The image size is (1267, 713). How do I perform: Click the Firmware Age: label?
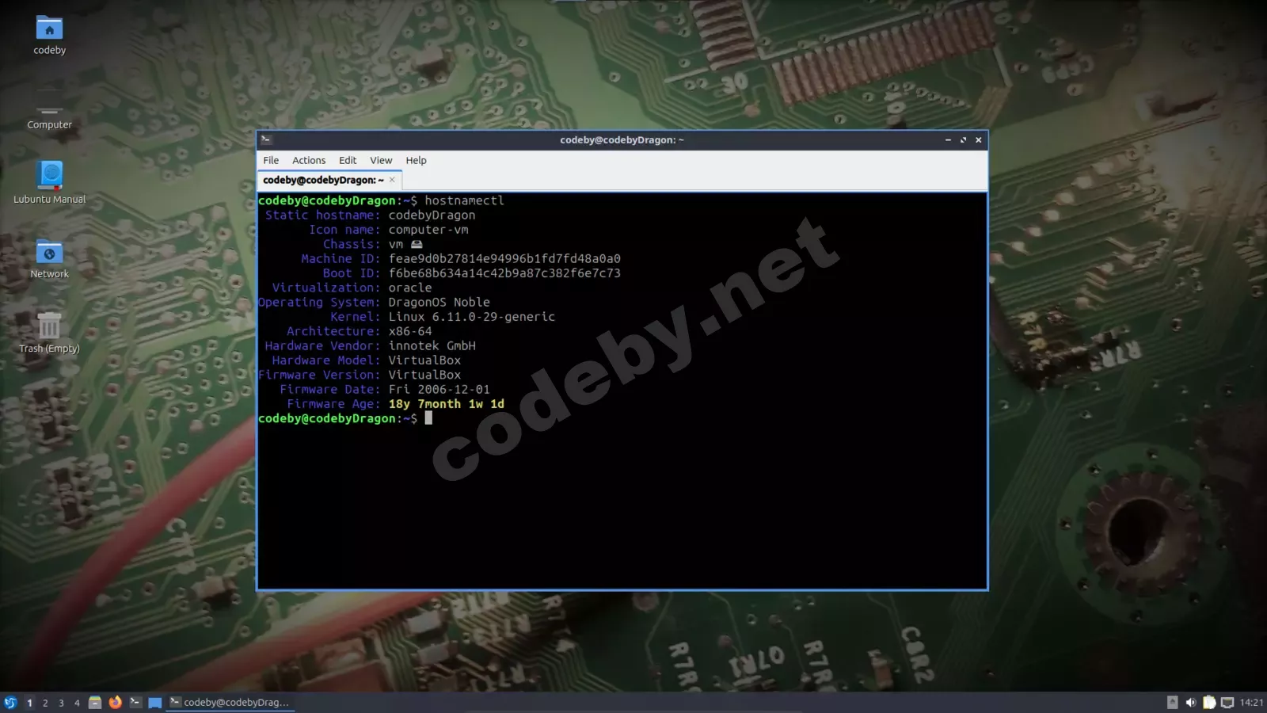333,404
